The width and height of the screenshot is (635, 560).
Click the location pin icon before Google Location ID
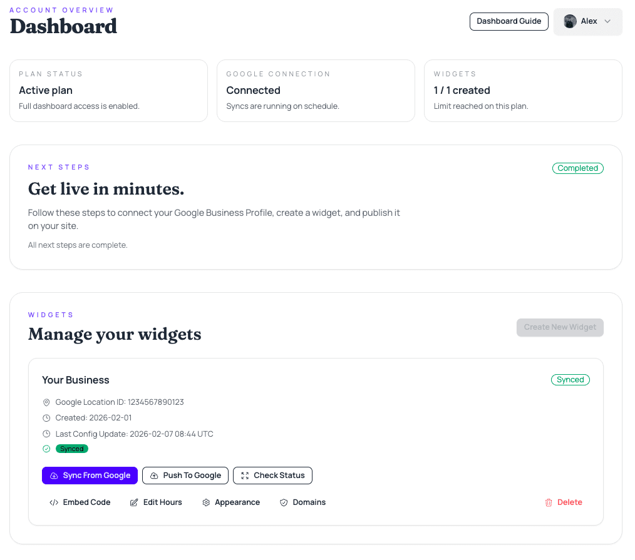point(45,402)
